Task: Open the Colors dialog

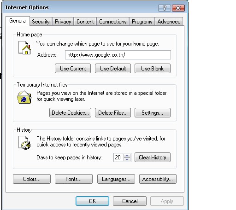Action: 32,179
